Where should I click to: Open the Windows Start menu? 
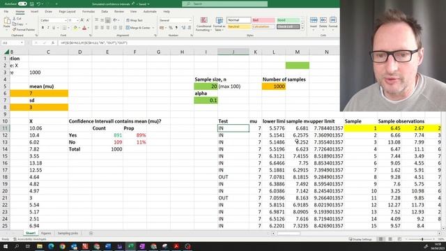(5, 246)
